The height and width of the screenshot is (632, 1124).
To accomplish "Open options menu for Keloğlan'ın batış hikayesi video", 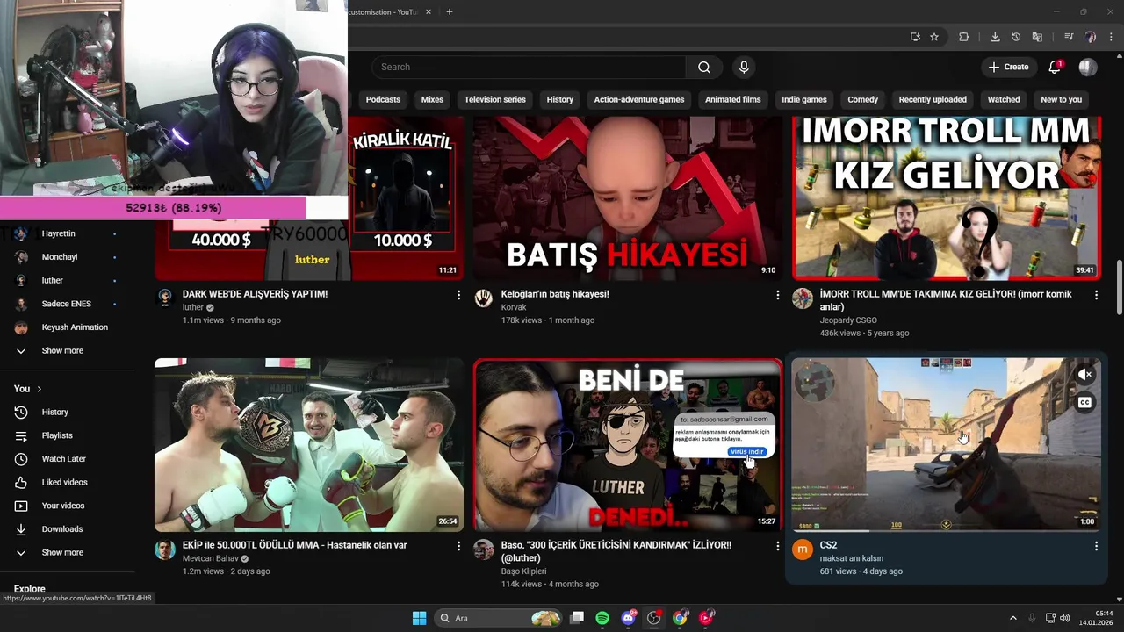I will pos(777,295).
